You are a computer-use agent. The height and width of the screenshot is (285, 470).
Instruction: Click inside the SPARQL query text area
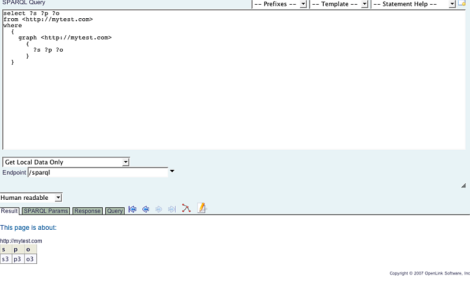click(x=234, y=80)
